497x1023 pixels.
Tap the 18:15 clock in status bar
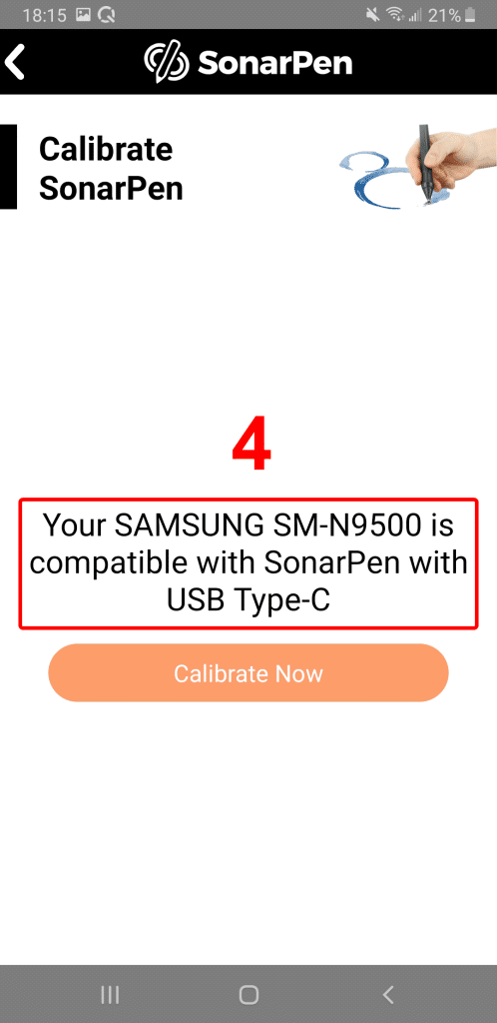coord(44,15)
